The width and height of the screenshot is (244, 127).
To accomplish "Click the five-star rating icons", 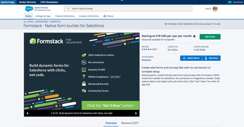I will coord(146,49).
